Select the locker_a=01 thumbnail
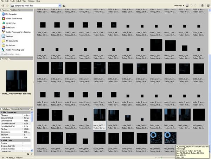The image size is (211, 159). click(x=114, y=139)
